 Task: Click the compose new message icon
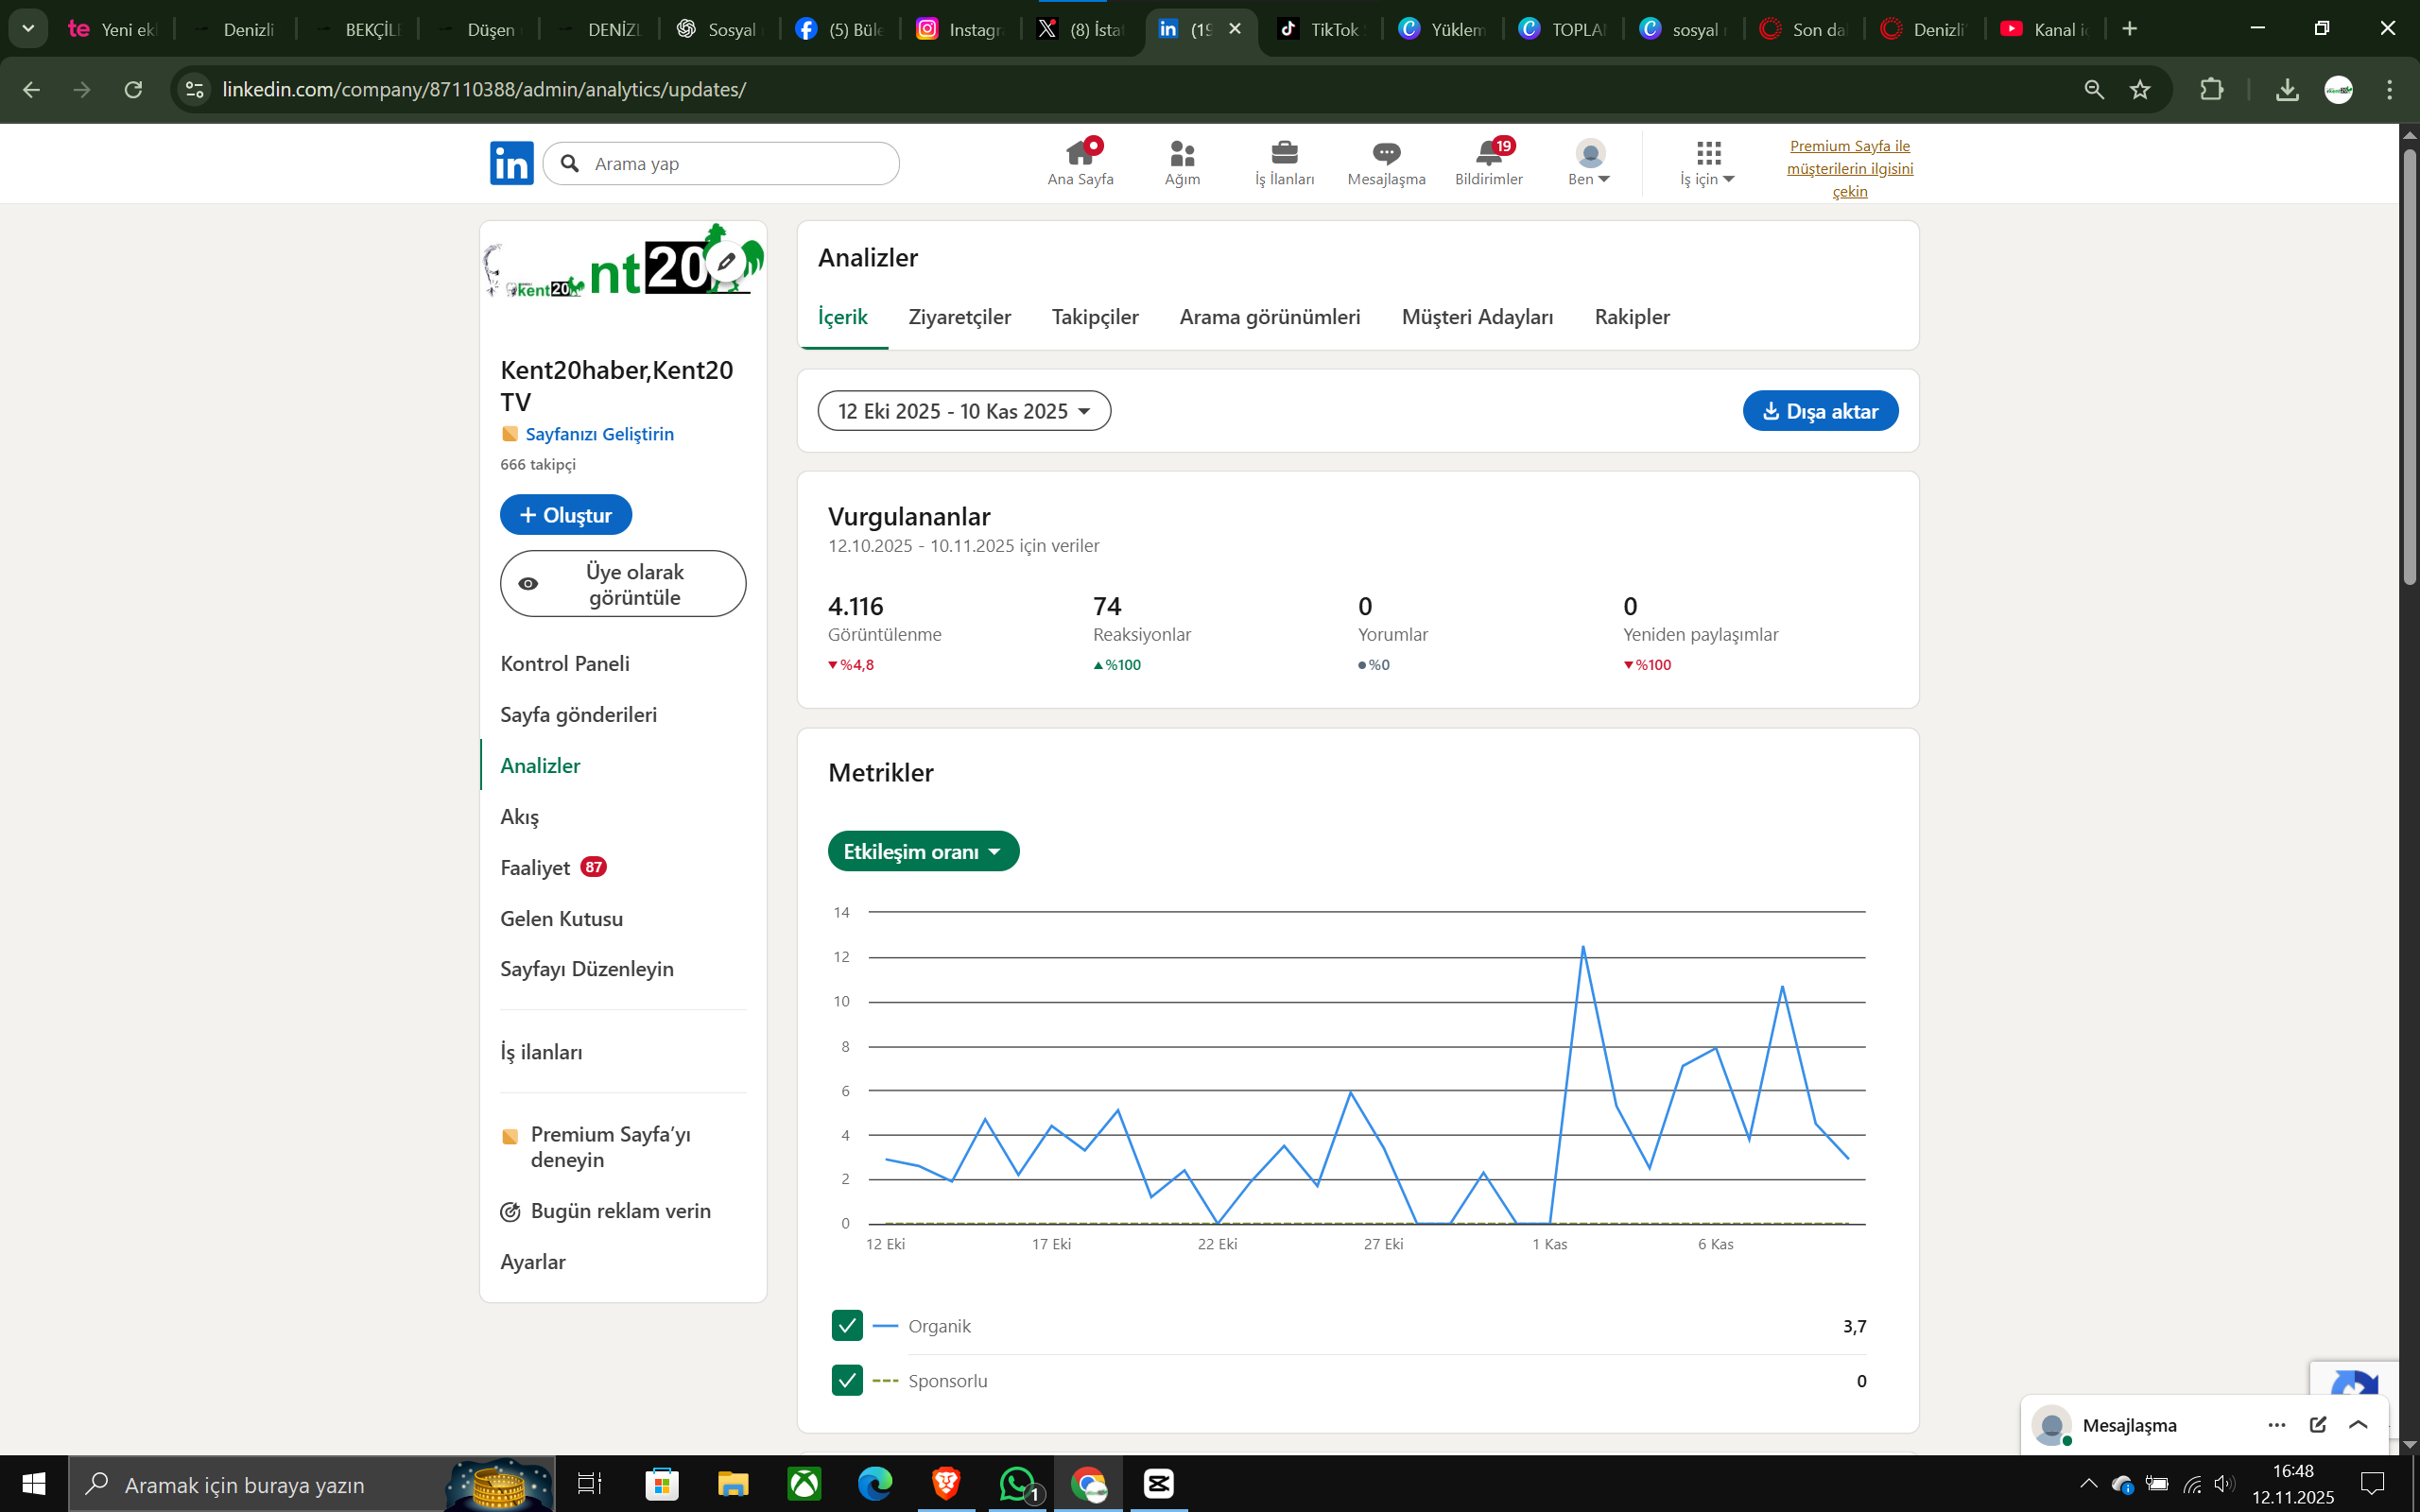(2317, 1425)
